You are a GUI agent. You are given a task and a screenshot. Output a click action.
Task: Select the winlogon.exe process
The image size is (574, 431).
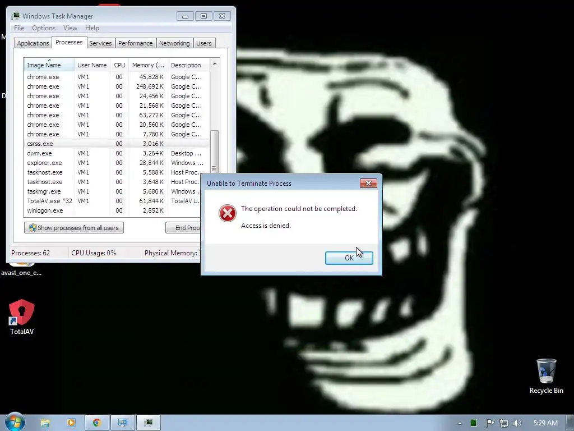[x=113, y=210]
